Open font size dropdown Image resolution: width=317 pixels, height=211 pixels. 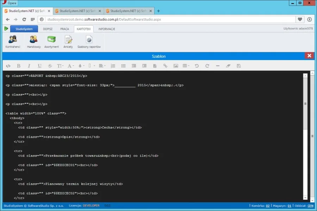tap(60, 66)
